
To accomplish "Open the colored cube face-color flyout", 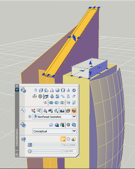I will [62, 125].
